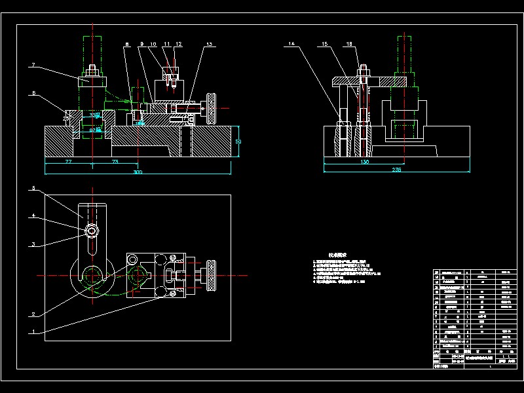Select part callout number 13
The height and width of the screenshot is (393, 524).
tap(209, 44)
